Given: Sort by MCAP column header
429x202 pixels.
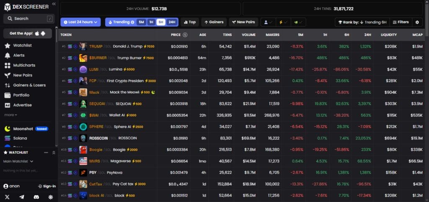Looking at the screenshot, I should (418, 35).
